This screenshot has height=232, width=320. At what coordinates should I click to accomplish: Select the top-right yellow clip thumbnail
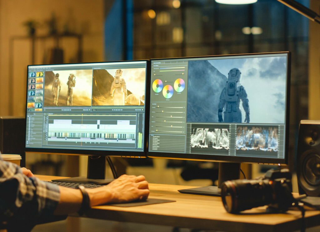[40, 74]
